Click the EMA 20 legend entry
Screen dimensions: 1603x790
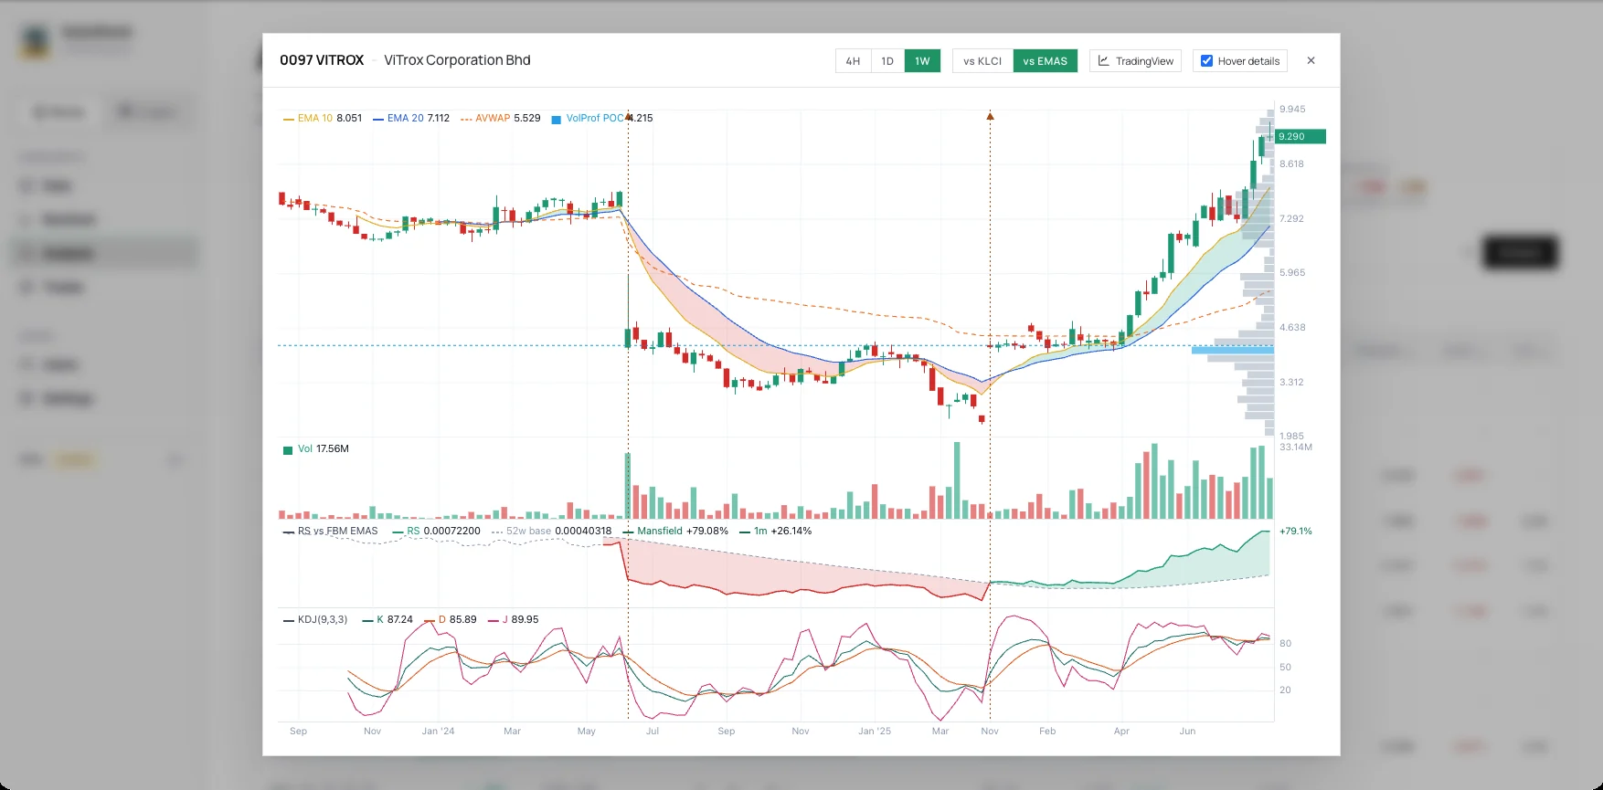click(x=411, y=118)
